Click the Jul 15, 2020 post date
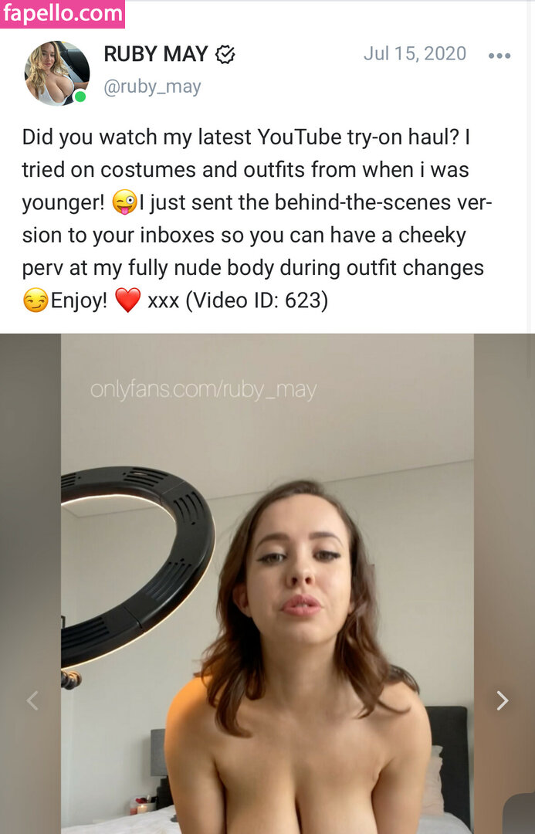535x834 pixels. click(415, 54)
